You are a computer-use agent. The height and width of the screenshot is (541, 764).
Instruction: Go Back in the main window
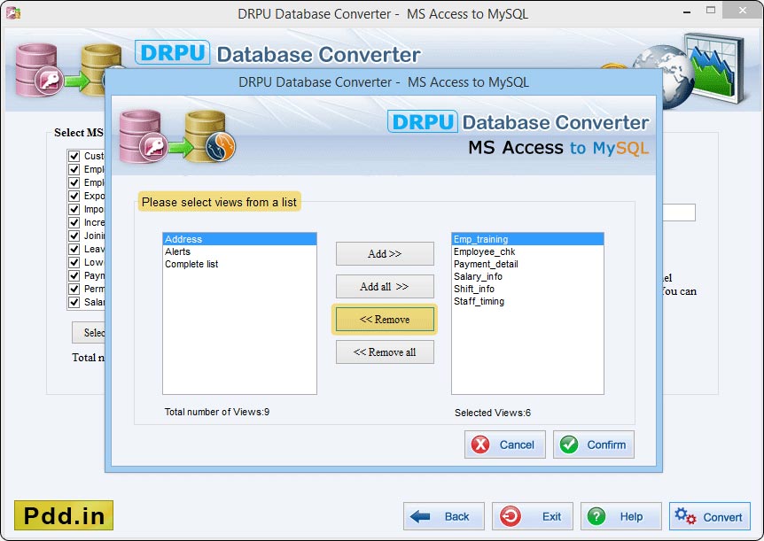tap(444, 516)
